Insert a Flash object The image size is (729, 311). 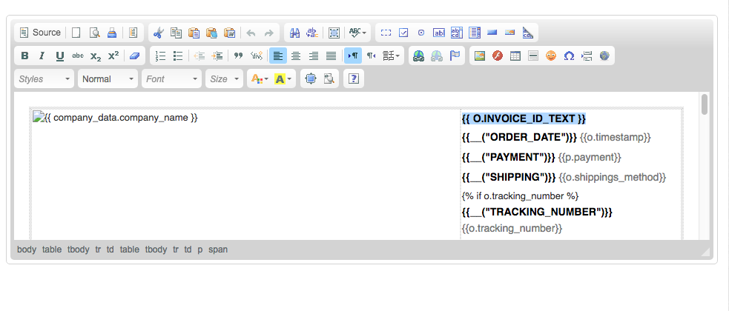click(x=498, y=56)
